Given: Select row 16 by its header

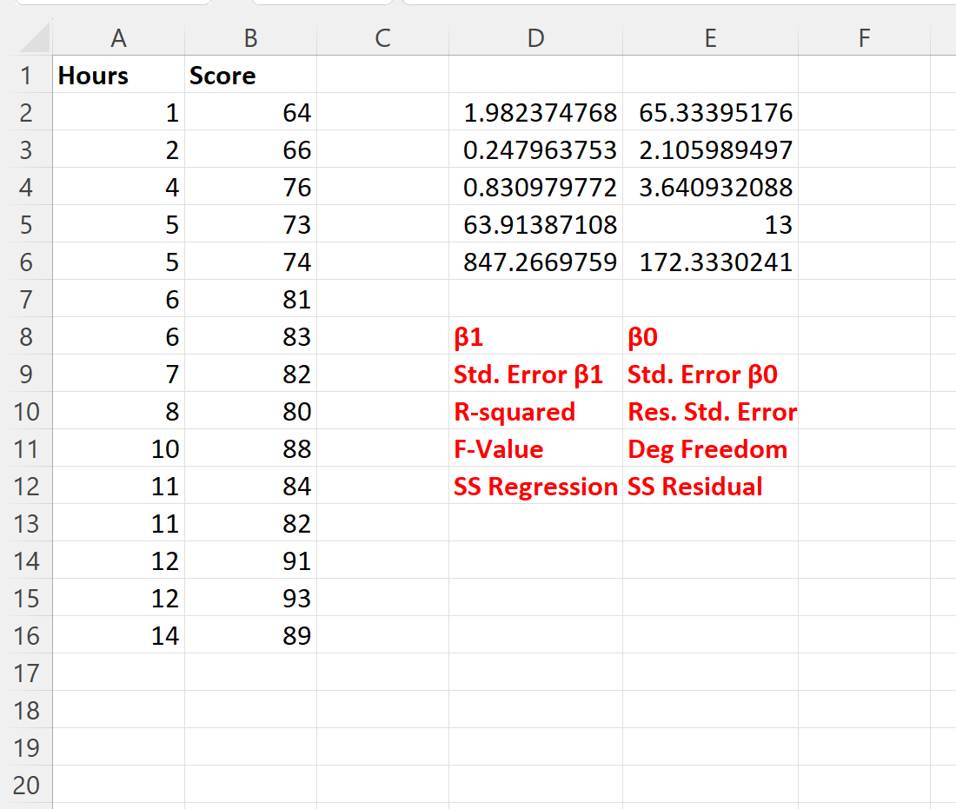Looking at the screenshot, I should coord(27,635).
